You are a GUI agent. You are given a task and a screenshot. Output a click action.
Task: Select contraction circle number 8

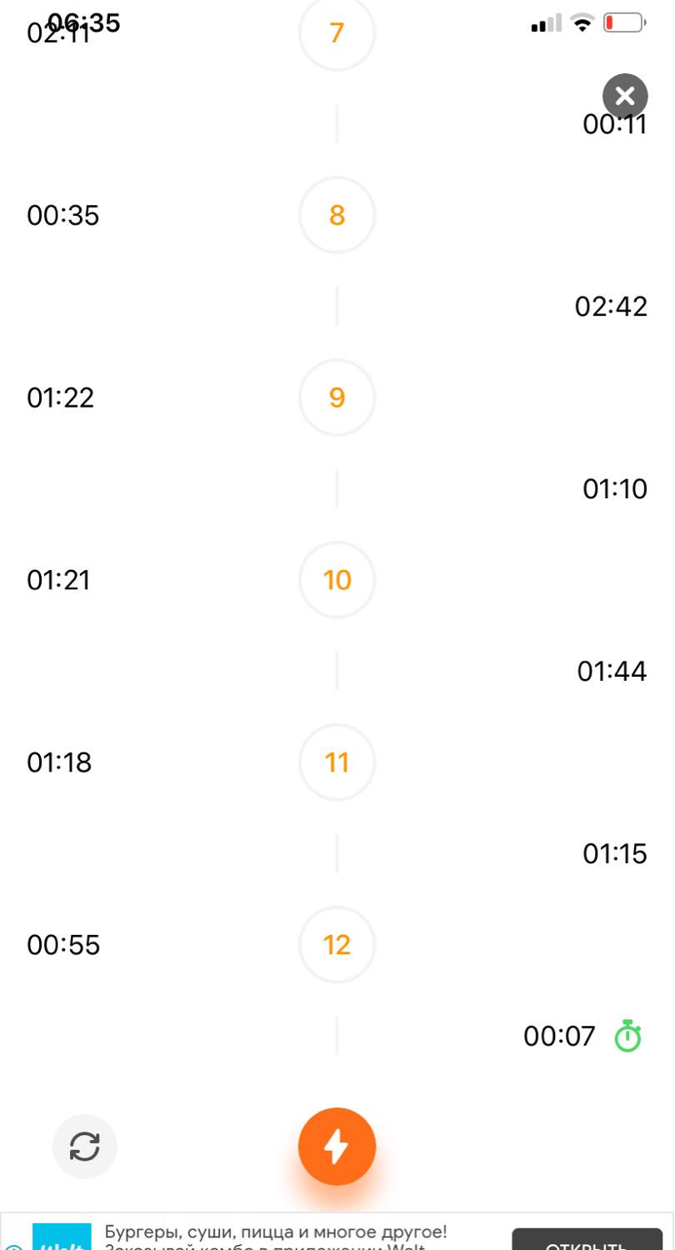tap(337, 215)
